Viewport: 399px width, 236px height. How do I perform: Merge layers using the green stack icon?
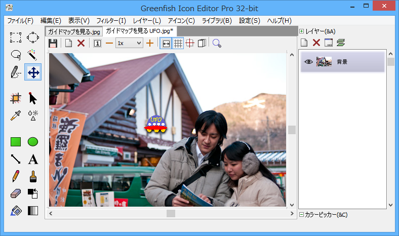pos(341,43)
